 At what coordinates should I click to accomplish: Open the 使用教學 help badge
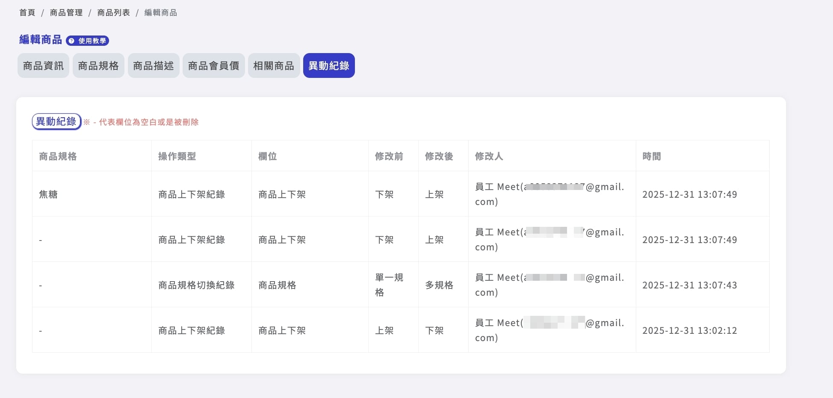tap(88, 41)
